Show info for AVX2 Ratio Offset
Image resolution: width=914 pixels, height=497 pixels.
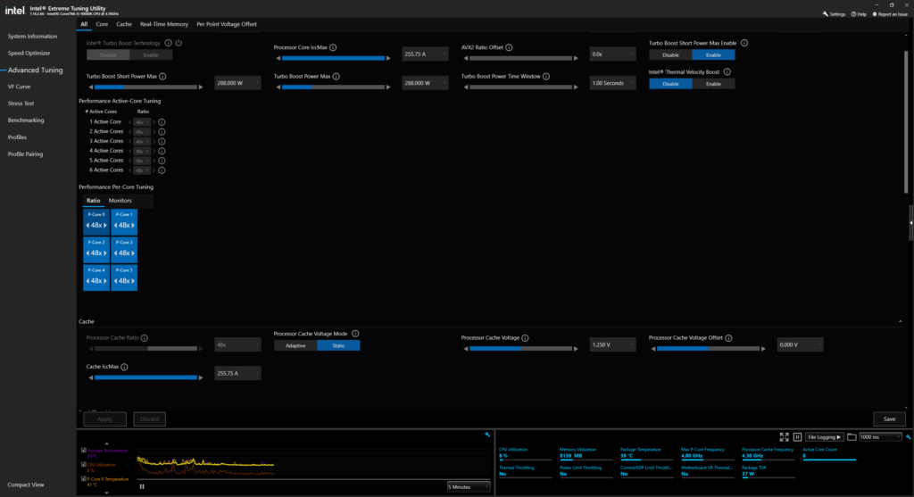tap(509, 47)
